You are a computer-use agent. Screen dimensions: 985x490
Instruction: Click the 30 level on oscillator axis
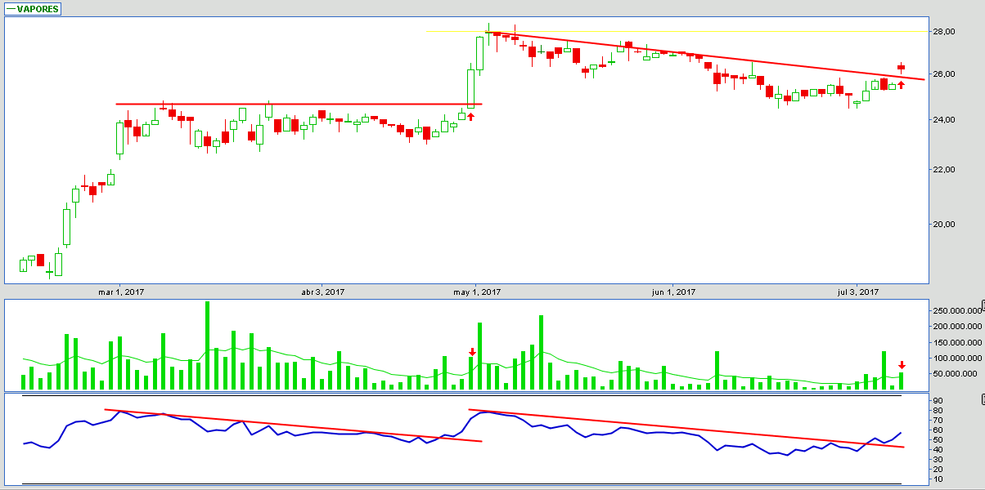[937, 460]
